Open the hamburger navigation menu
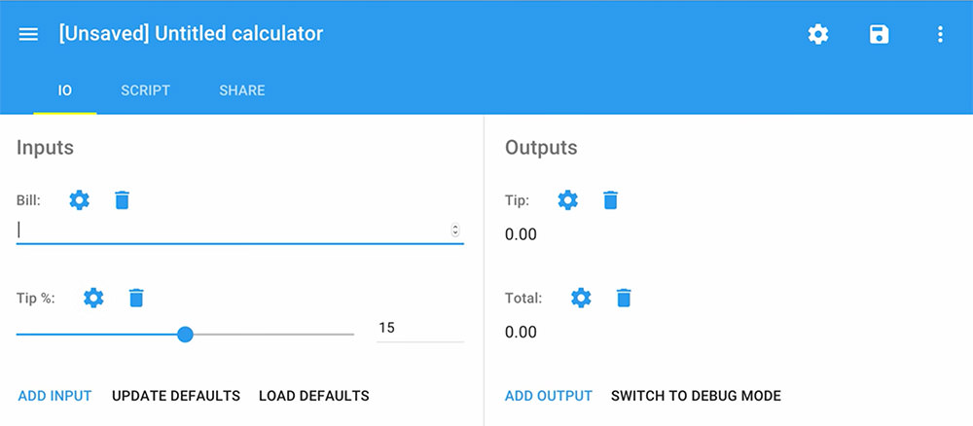 (x=28, y=34)
